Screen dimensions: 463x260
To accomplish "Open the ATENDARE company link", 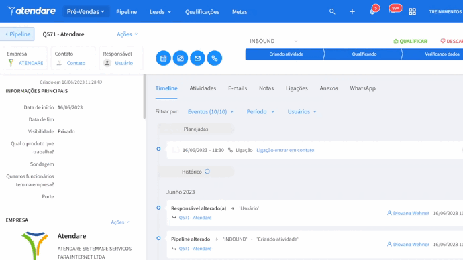I will pos(31,63).
